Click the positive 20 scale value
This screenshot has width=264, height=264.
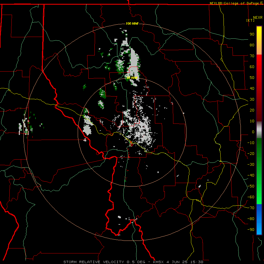pos(252,110)
